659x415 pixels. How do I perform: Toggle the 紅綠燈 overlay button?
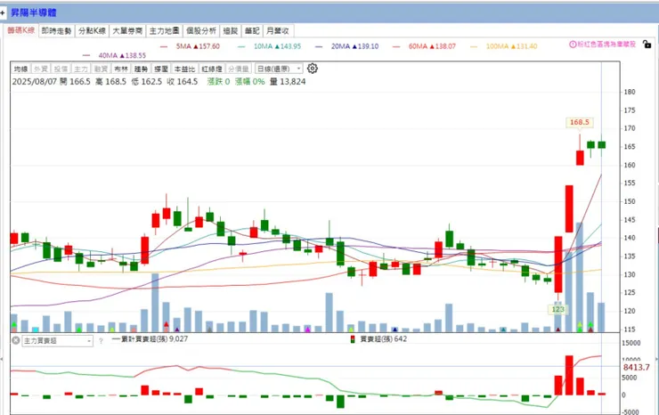tap(212, 69)
